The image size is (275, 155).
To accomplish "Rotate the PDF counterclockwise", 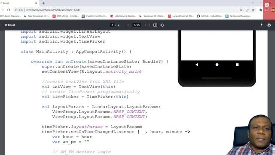I will click(162, 25).
